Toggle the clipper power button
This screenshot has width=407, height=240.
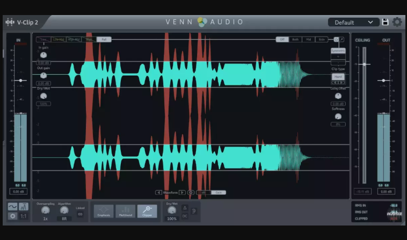click(x=336, y=39)
